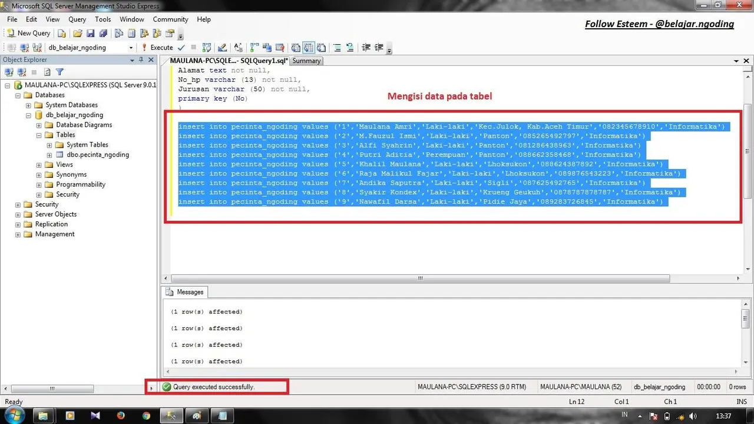
Task: Open Firefox from the taskbar
Action: click(x=121, y=415)
